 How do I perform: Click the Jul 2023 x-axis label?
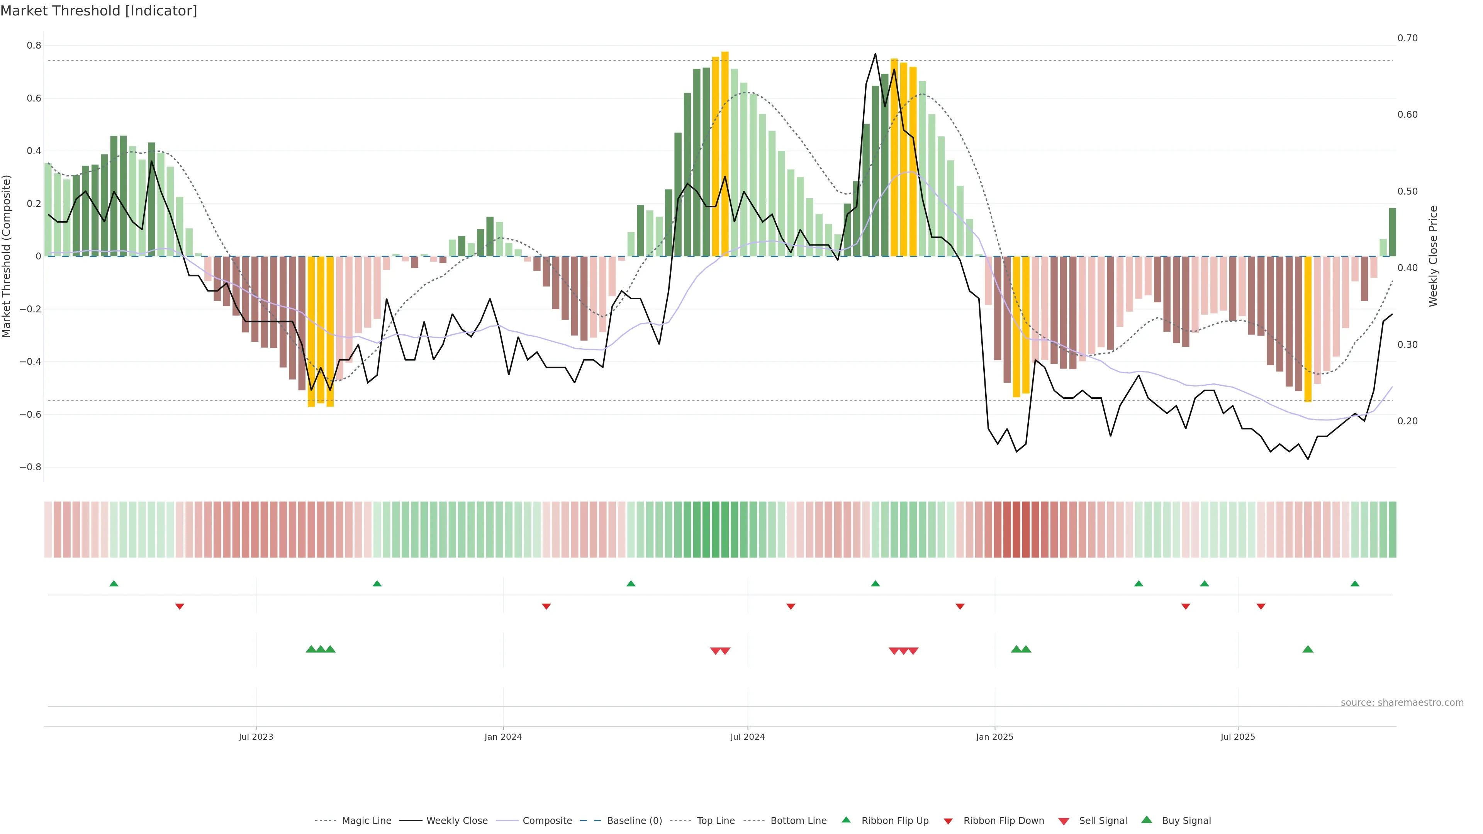[256, 737]
